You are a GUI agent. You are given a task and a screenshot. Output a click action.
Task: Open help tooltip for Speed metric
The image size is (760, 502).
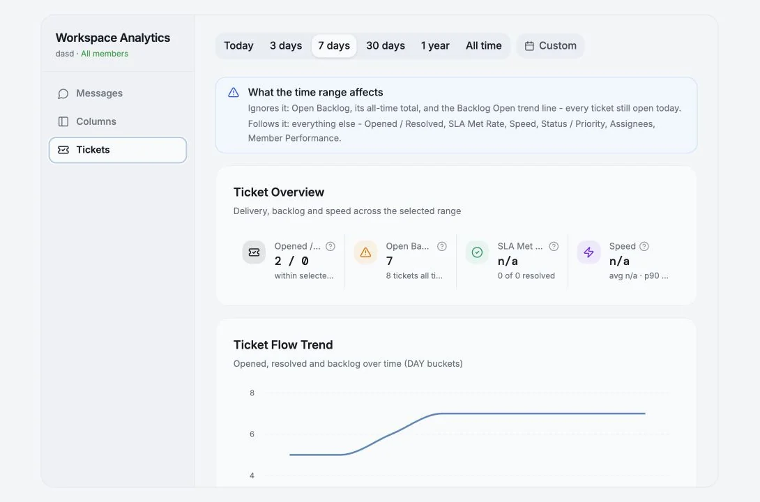(644, 246)
